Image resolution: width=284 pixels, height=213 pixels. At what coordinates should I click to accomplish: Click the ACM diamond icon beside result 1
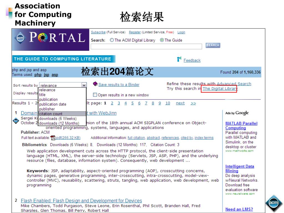[x=16, y=121]
